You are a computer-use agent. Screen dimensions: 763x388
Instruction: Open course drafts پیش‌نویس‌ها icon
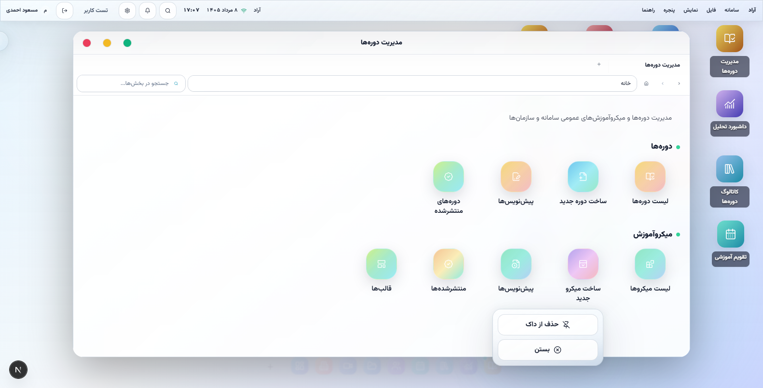[x=516, y=177]
